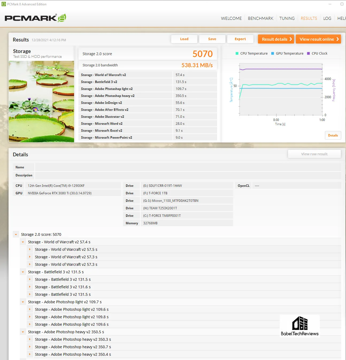Click the Name input field
Screen dimensions: 346x360
(188, 167)
